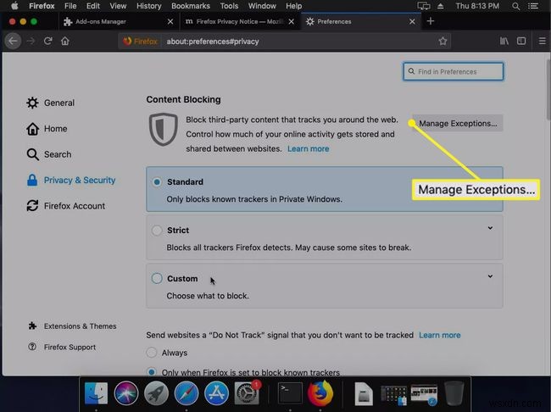Open the Firefox hamburger menu
This screenshot has width=551, height=412.
point(543,42)
